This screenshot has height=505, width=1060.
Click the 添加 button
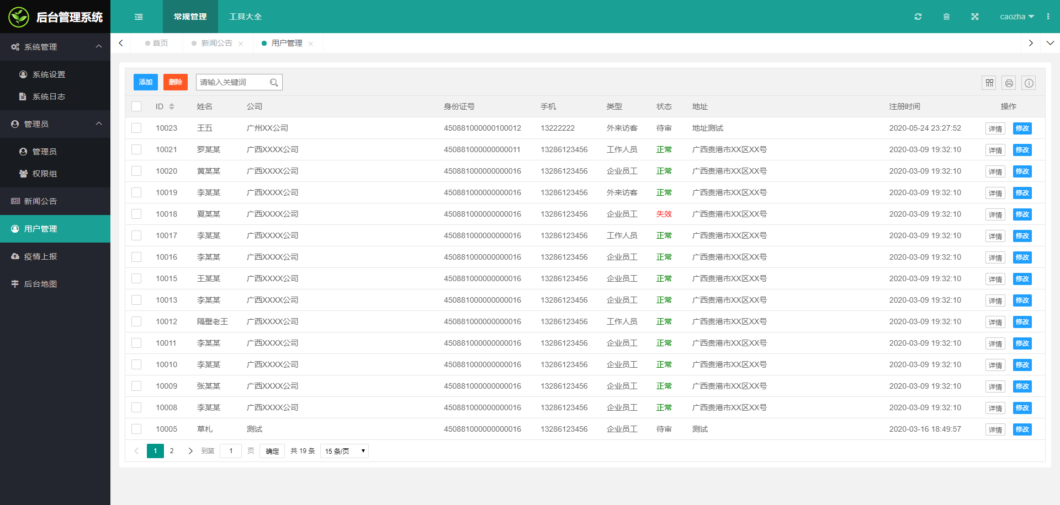click(146, 82)
